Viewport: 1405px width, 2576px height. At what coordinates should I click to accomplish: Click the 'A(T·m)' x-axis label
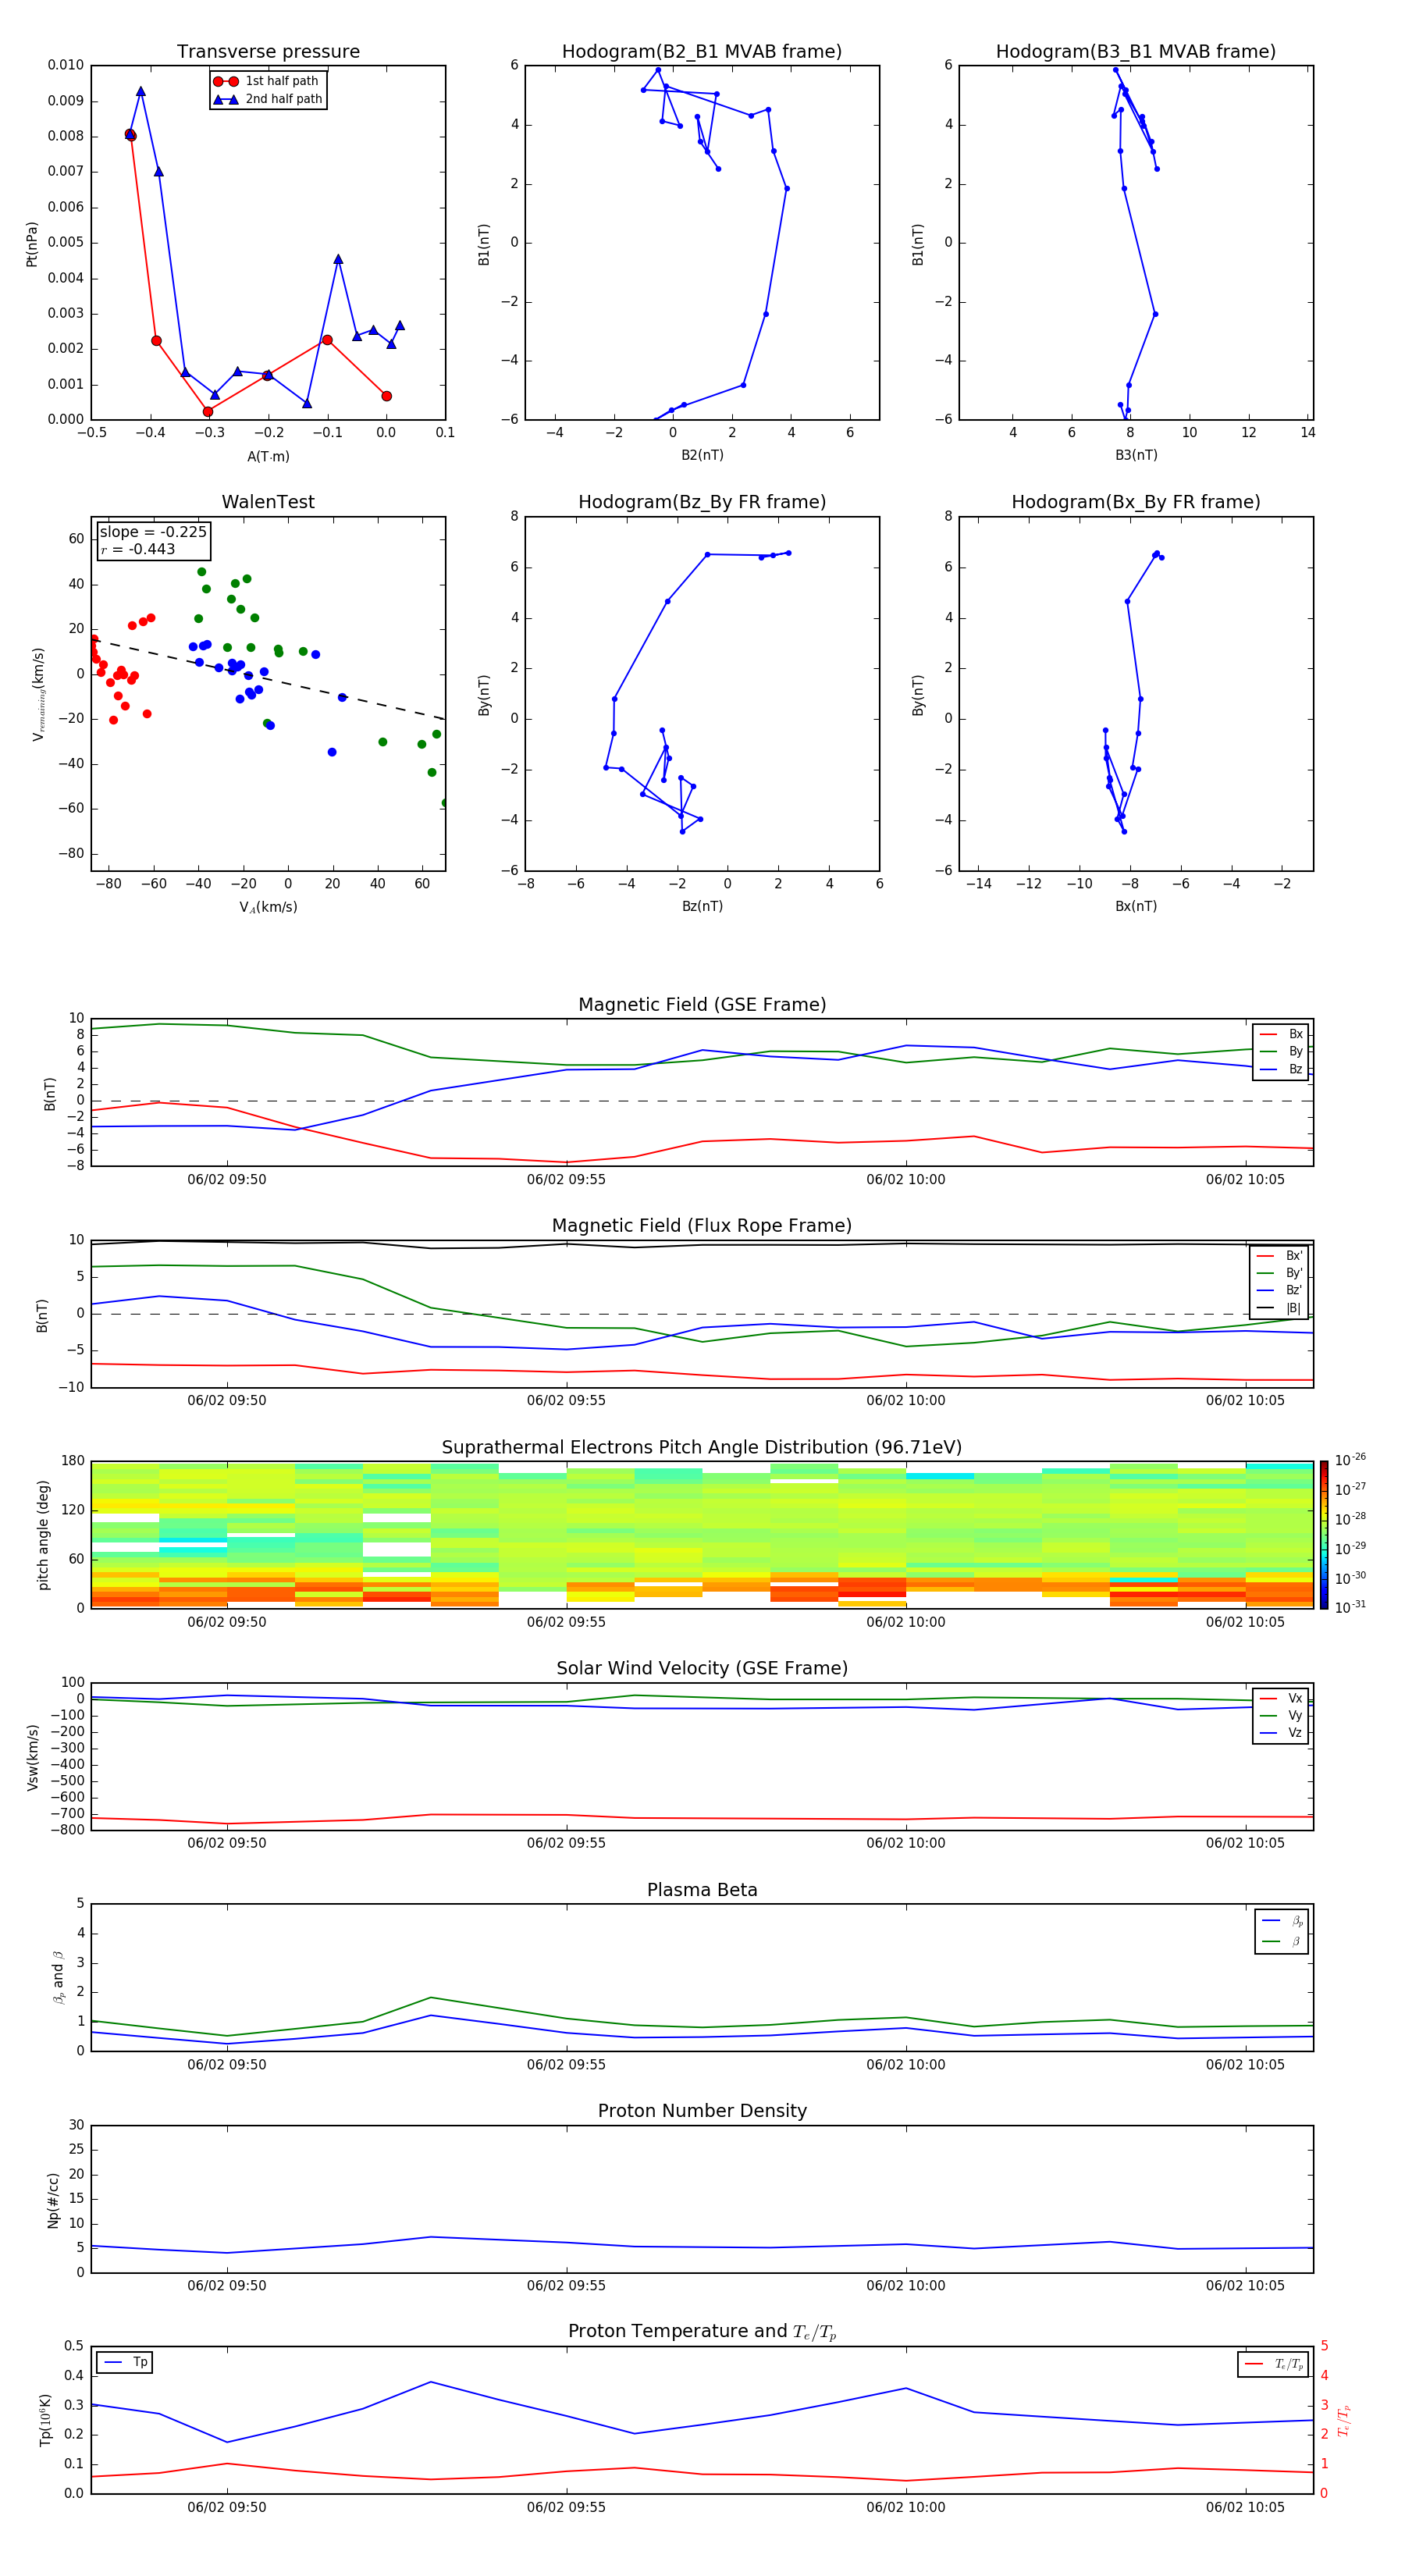268,456
